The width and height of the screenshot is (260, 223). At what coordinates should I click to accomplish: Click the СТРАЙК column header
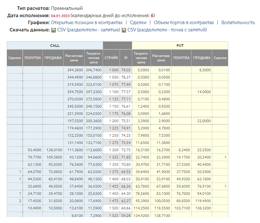pyautogui.click(x=111, y=58)
